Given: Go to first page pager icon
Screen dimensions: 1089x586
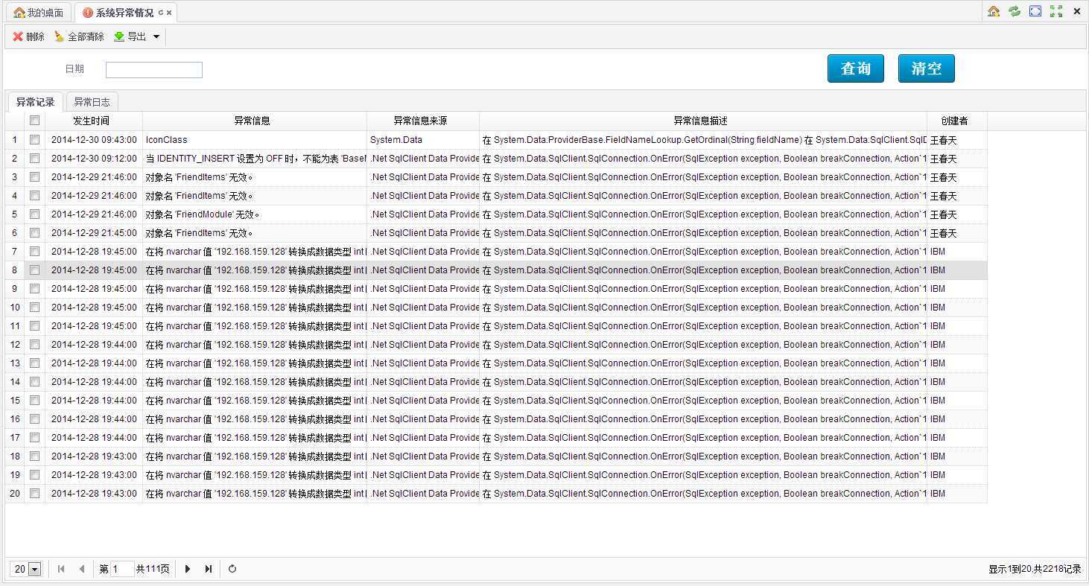Looking at the screenshot, I should 61,569.
